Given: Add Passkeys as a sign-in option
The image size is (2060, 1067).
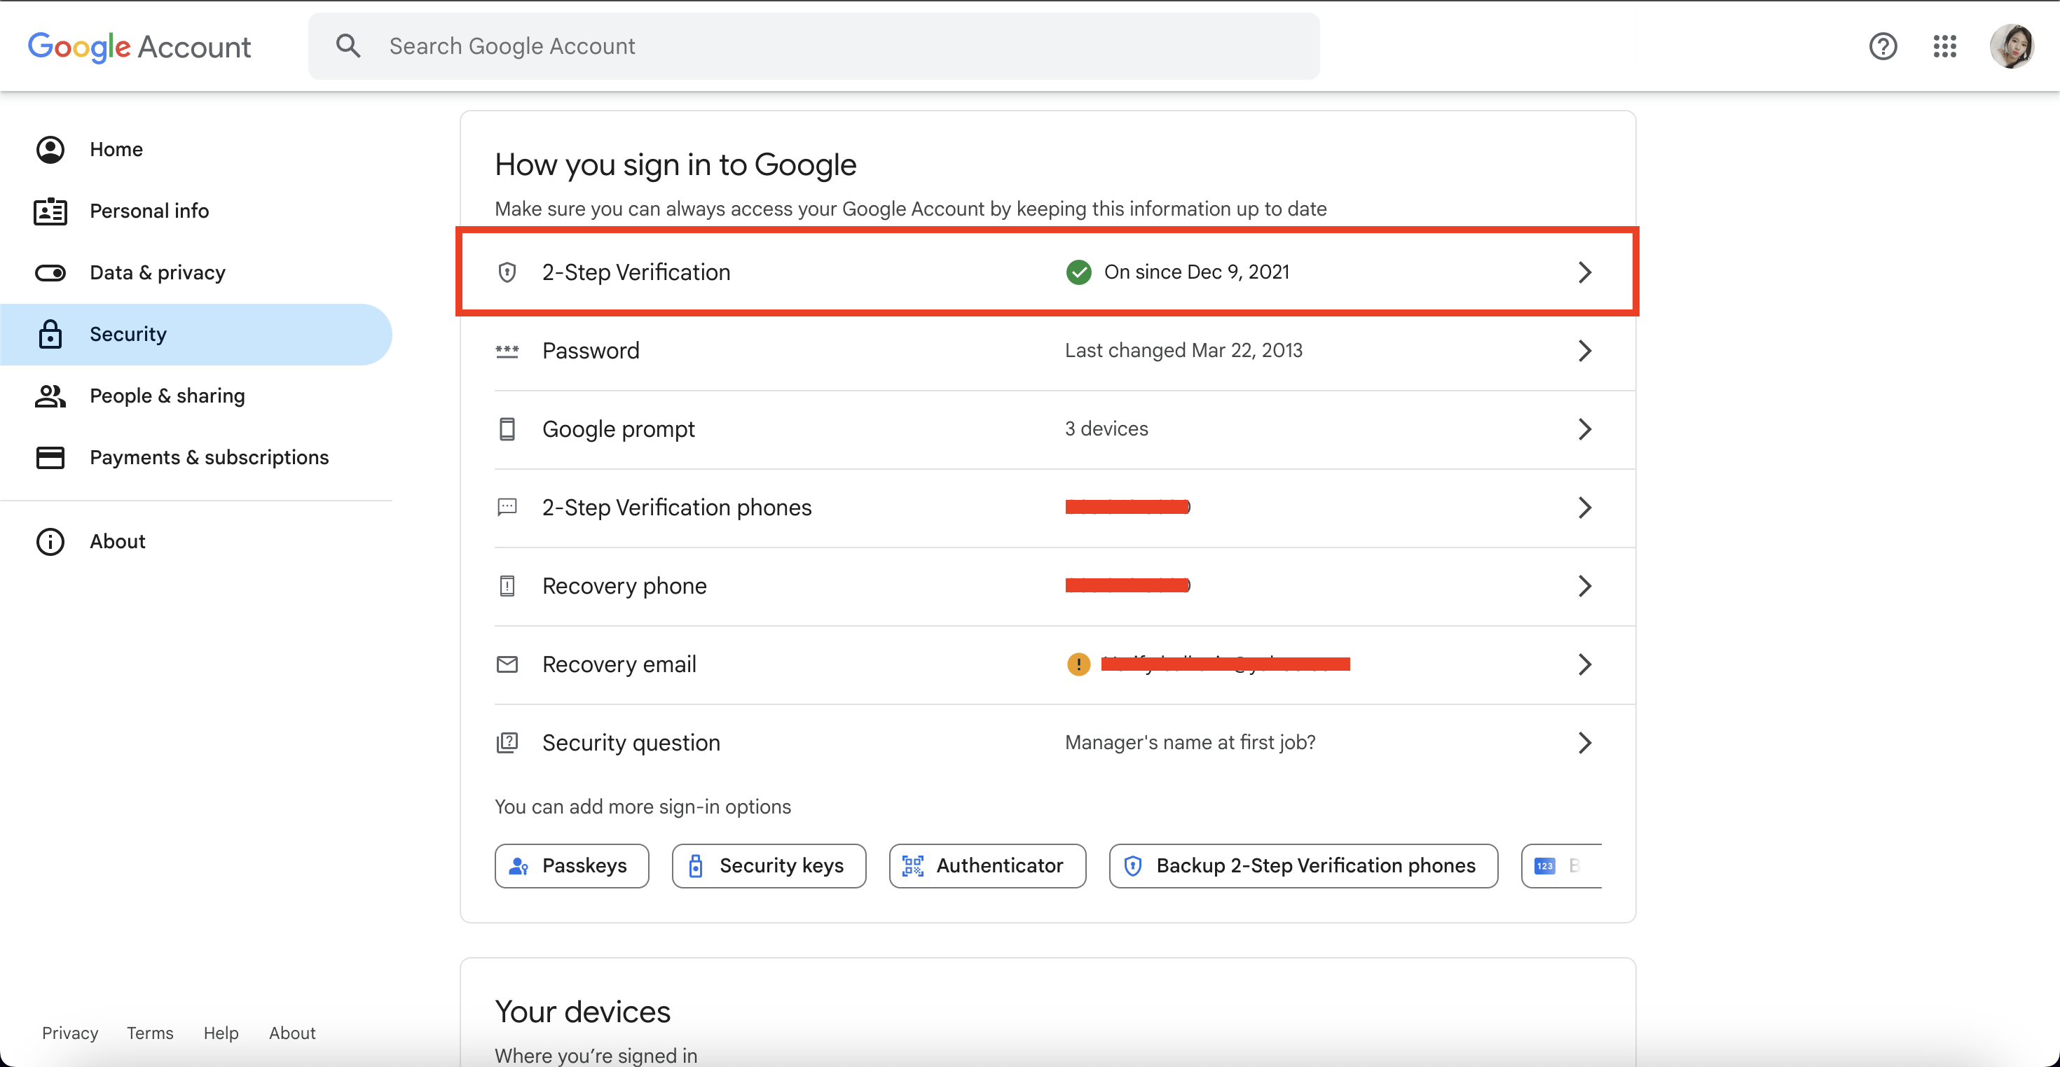Looking at the screenshot, I should pos(571,865).
